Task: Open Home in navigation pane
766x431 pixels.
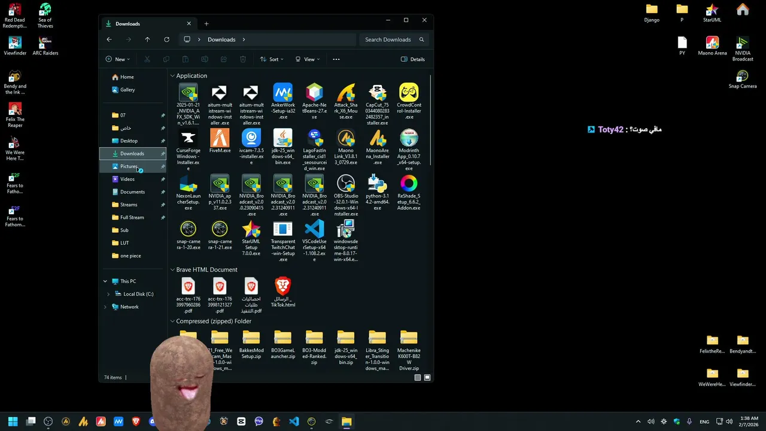Action: (133, 77)
